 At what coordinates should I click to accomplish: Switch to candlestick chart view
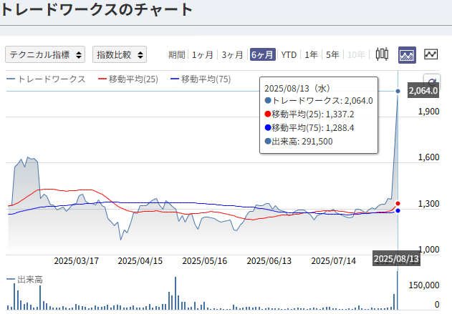tap(382, 54)
